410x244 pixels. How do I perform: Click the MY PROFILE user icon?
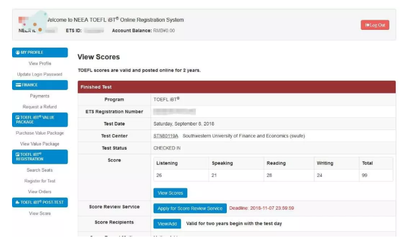coord(18,52)
